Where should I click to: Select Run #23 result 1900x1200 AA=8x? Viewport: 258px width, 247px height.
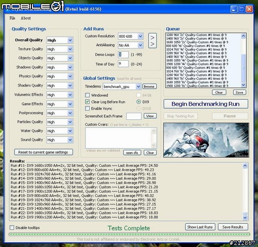84,217
